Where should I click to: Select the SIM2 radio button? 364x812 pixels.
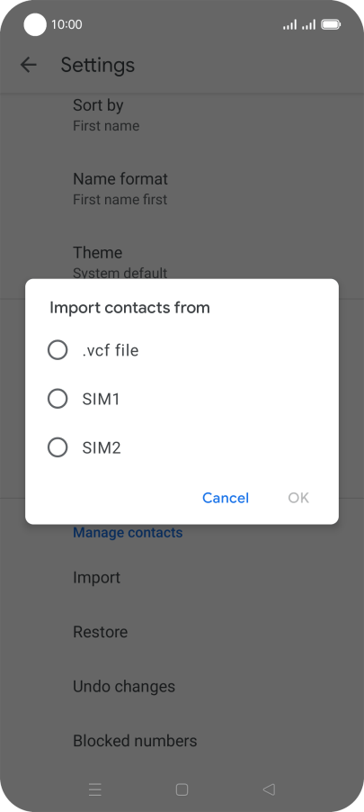coord(58,447)
